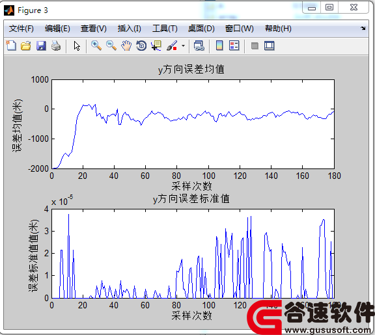Click the Hide Plot Tools icon

coord(255,46)
